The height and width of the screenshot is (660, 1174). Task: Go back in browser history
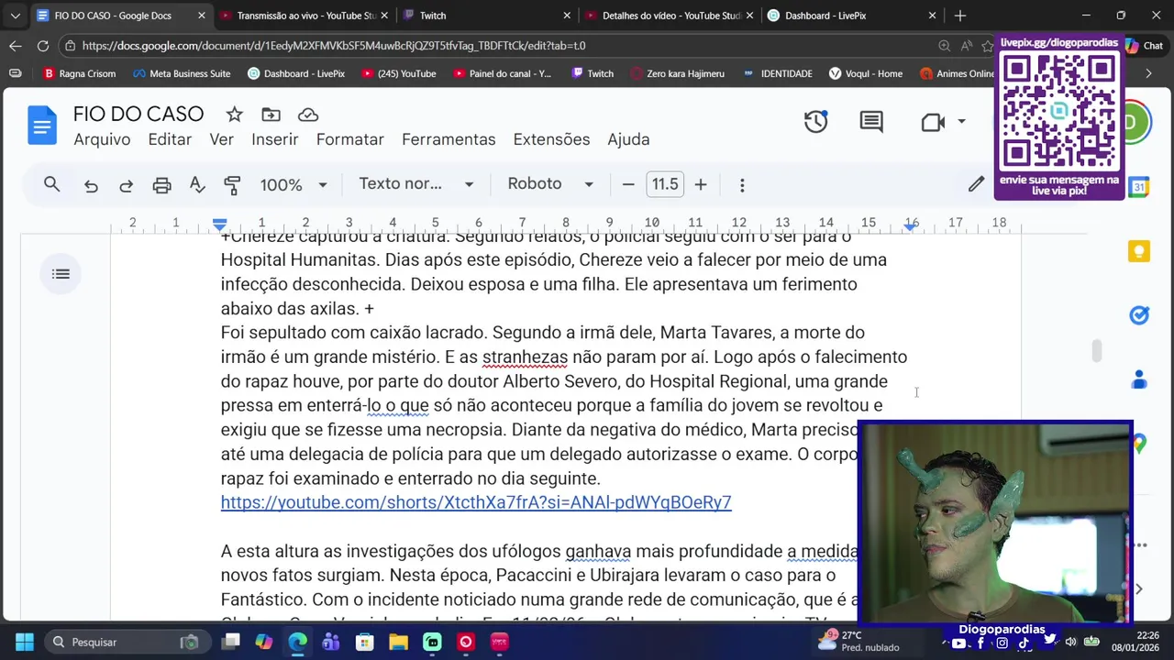click(x=16, y=46)
